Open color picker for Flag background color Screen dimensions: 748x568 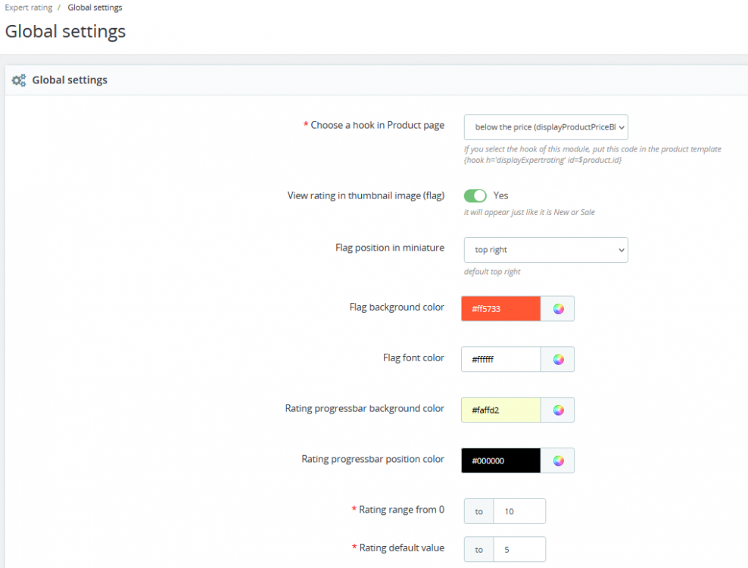point(558,309)
